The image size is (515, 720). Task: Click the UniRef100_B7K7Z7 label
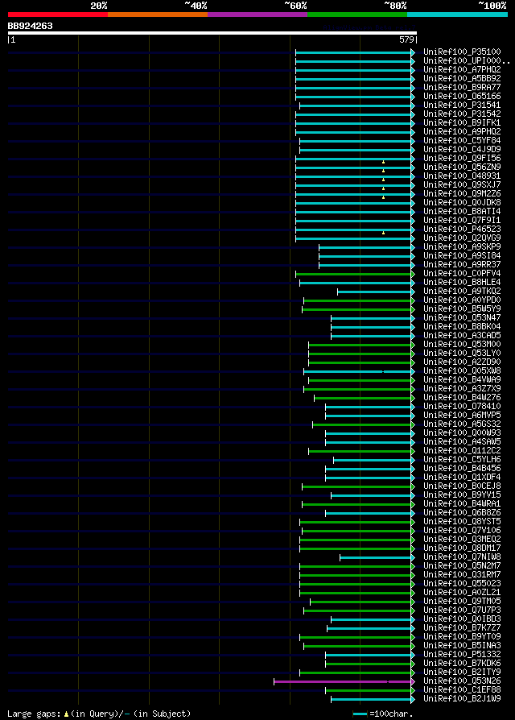[462, 627]
